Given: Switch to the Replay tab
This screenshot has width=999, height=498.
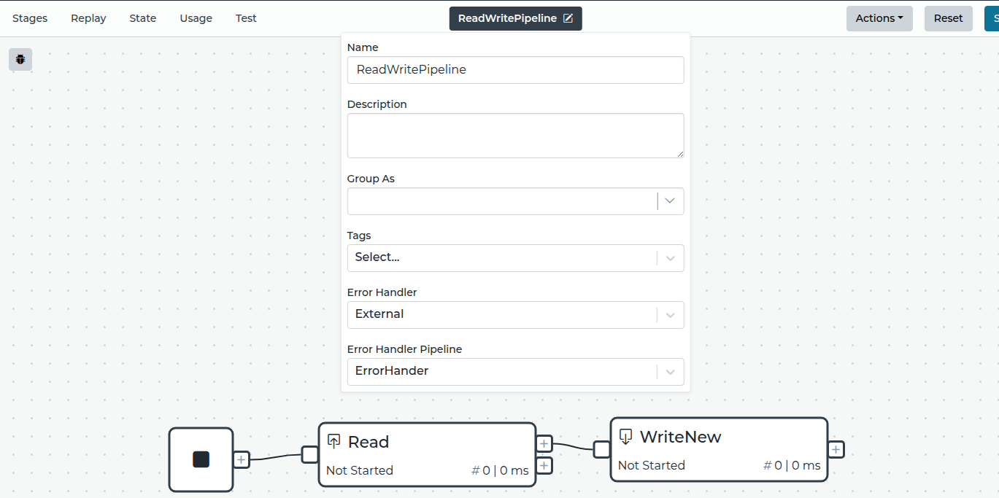Looking at the screenshot, I should 88,17.
